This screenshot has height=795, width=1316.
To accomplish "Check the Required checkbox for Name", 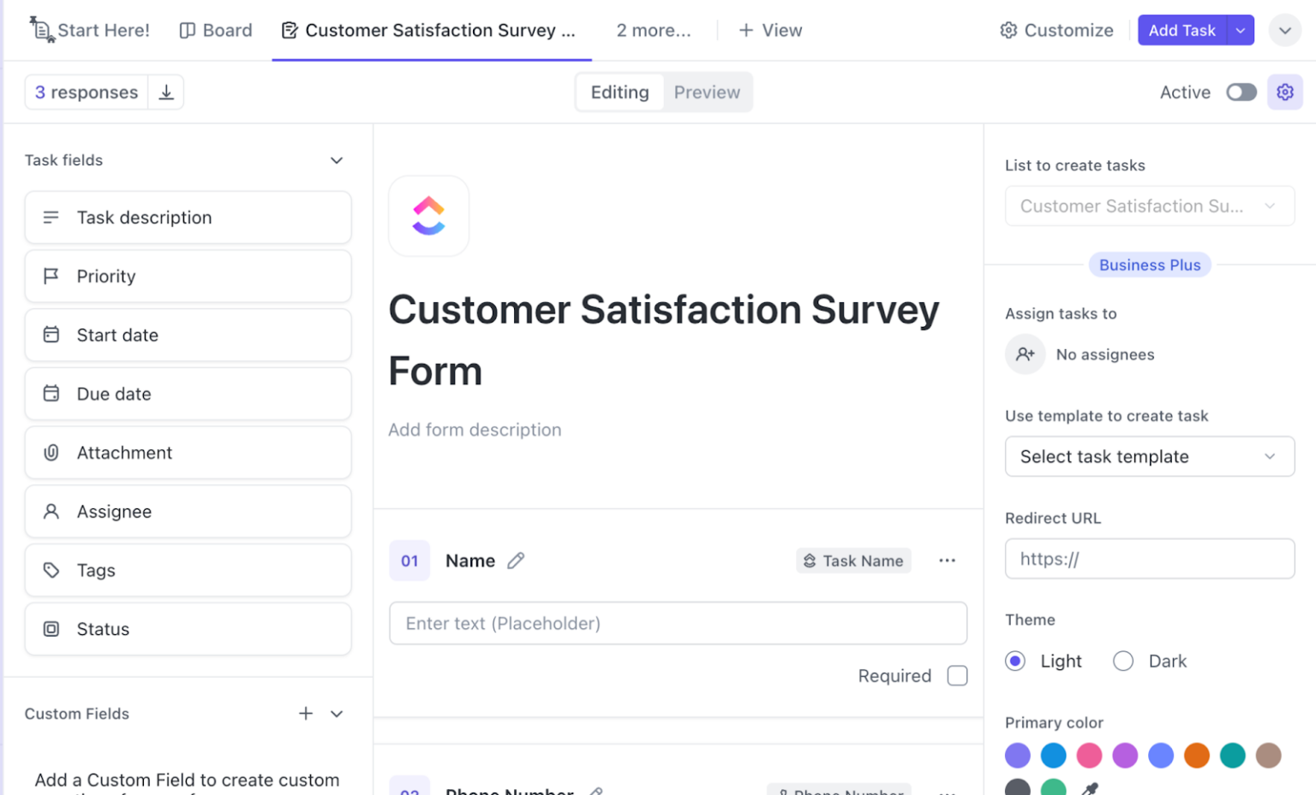I will 957,675.
